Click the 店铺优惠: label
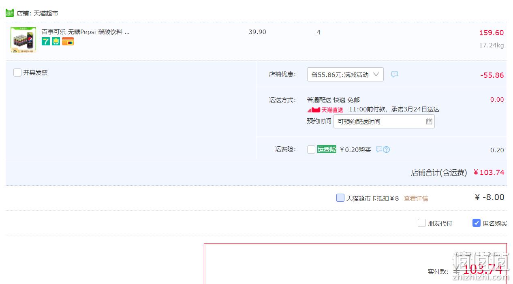Viewport: 513px width, 284px height. click(x=282, y=74)
